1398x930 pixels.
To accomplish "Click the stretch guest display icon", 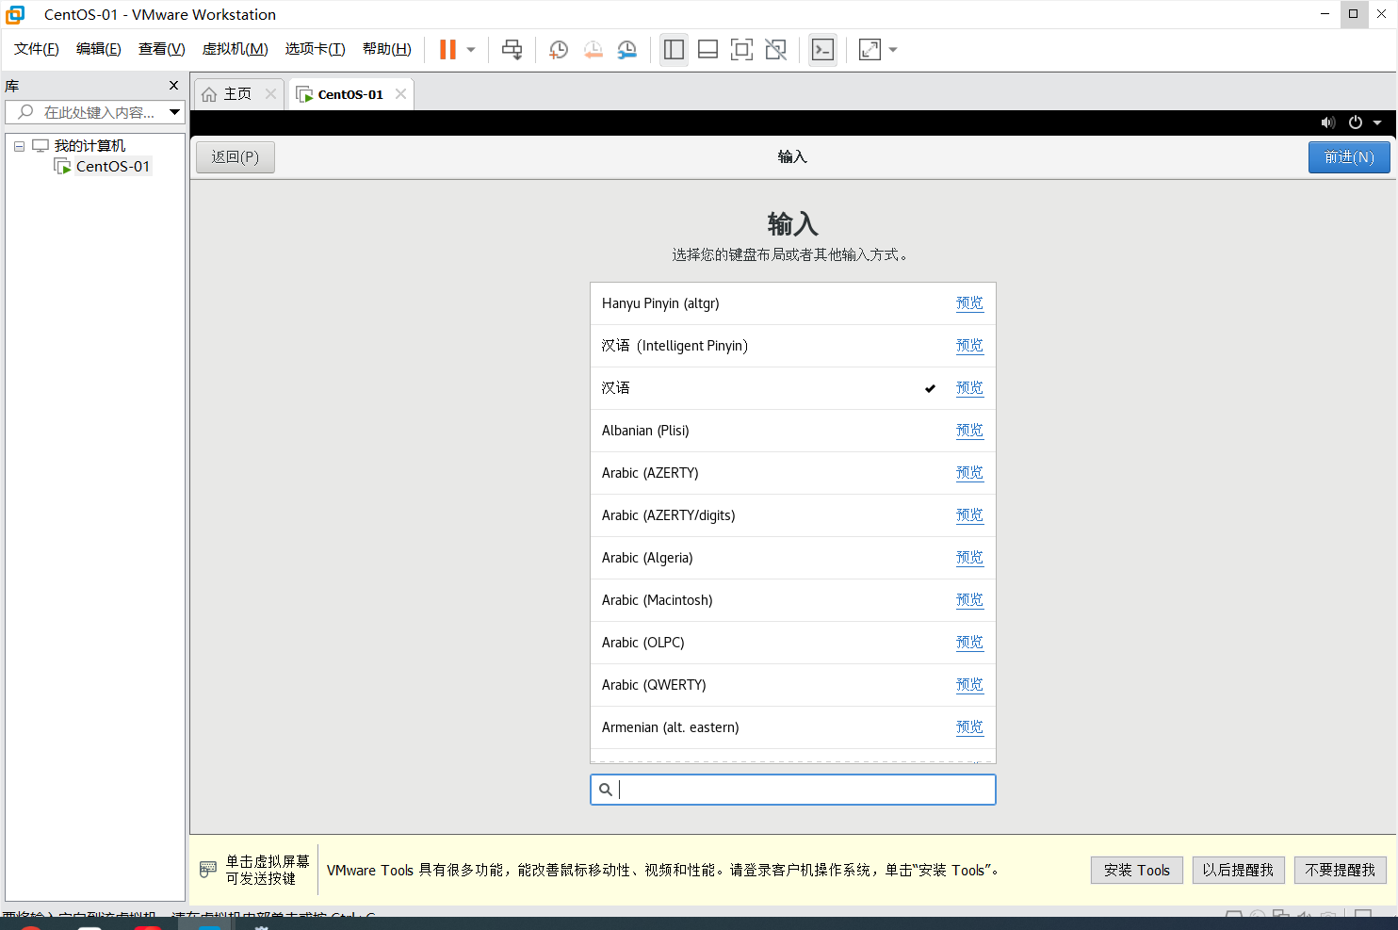I will [870, 50].
